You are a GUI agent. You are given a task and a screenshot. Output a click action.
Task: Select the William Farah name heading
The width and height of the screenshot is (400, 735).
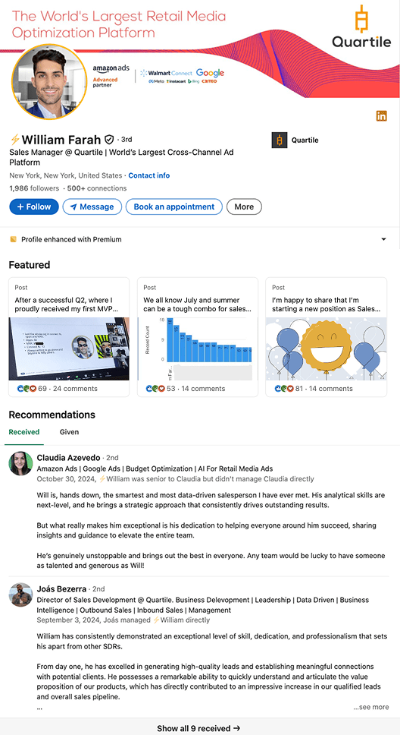pyautogui.click(x=61, y=139)
